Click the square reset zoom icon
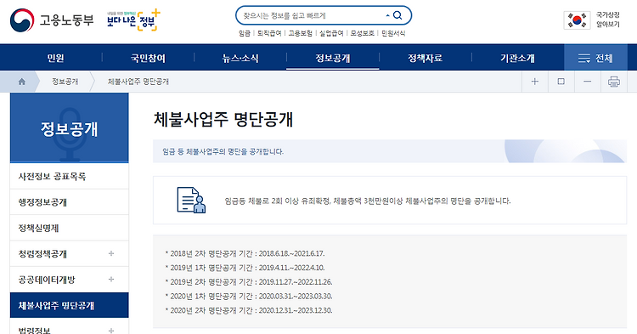 pyautogui.click(x=561, y=82)
